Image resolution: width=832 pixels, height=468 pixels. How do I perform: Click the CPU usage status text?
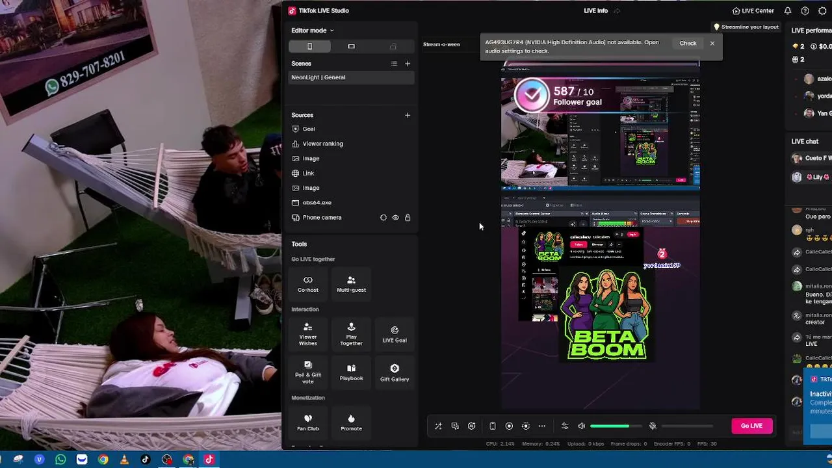coord(500,444)
